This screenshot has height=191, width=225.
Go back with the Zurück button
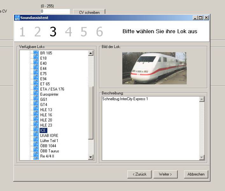[139, 174]
